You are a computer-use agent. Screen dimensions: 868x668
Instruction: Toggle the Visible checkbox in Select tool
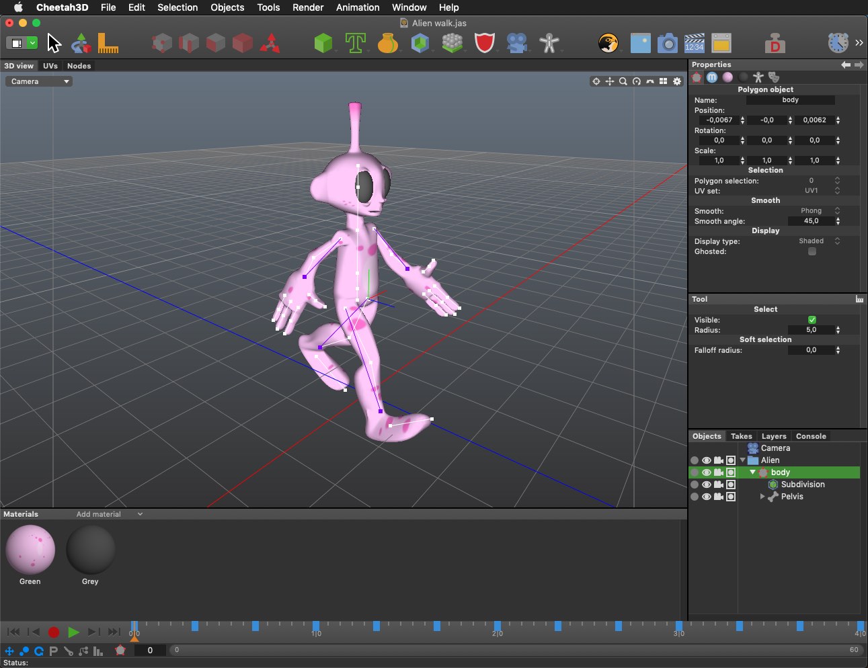click(812, 319)
